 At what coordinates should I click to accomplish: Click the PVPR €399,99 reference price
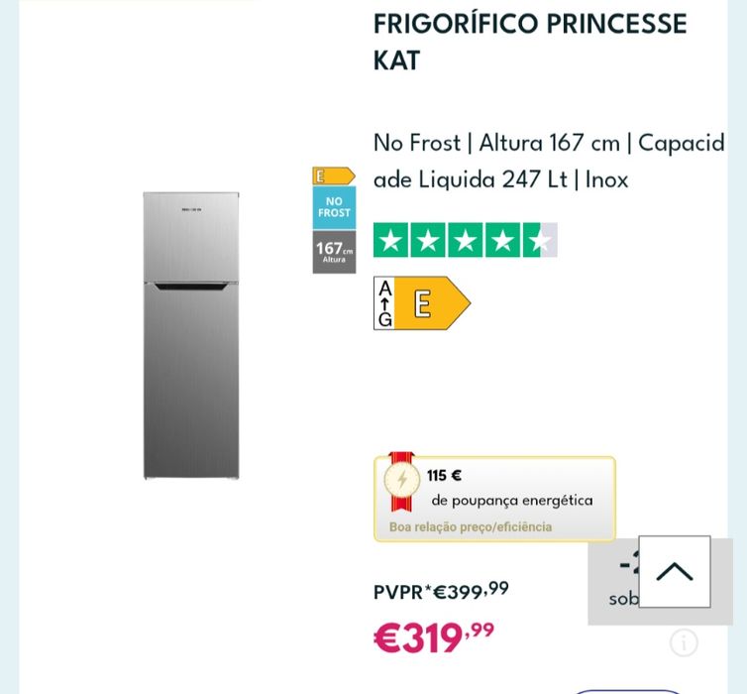441,591
